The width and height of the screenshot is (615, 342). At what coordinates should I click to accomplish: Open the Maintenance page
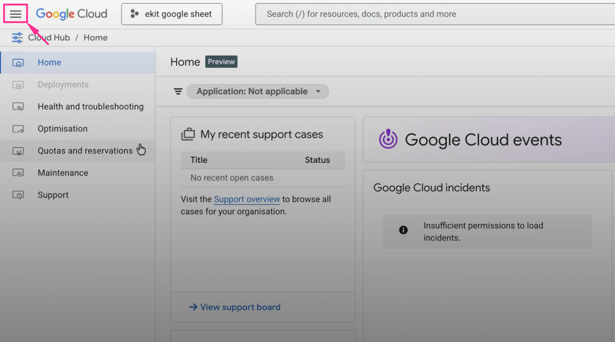coord(78,173)
